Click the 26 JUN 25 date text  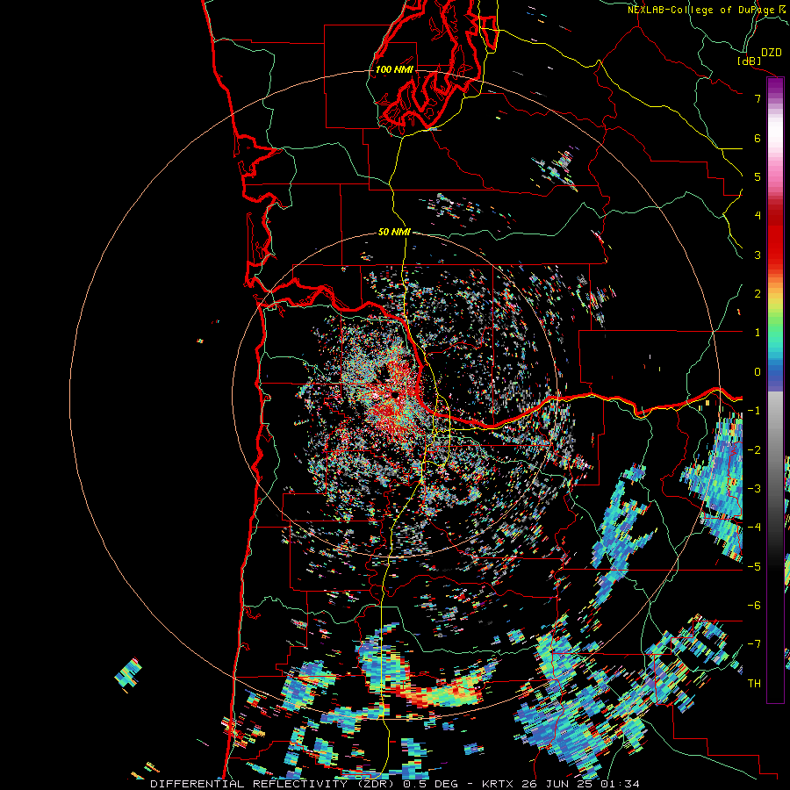point(556,784)
